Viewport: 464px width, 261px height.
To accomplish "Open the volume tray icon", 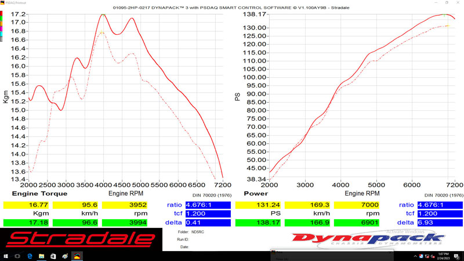I will click(433, 256).
